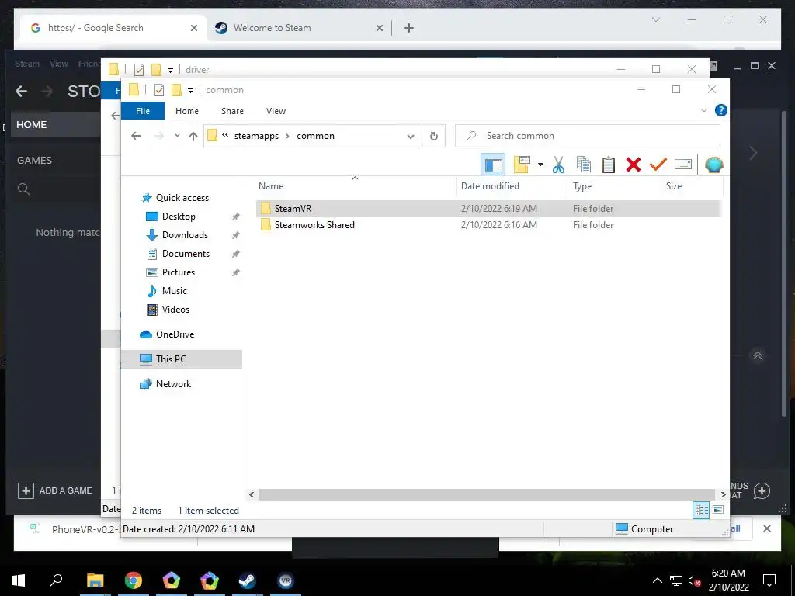The height and width of the screenshot is (596, 795).
Task: Click the Steam back arrow
Action: pyautogui.click(x=21, y=92)
